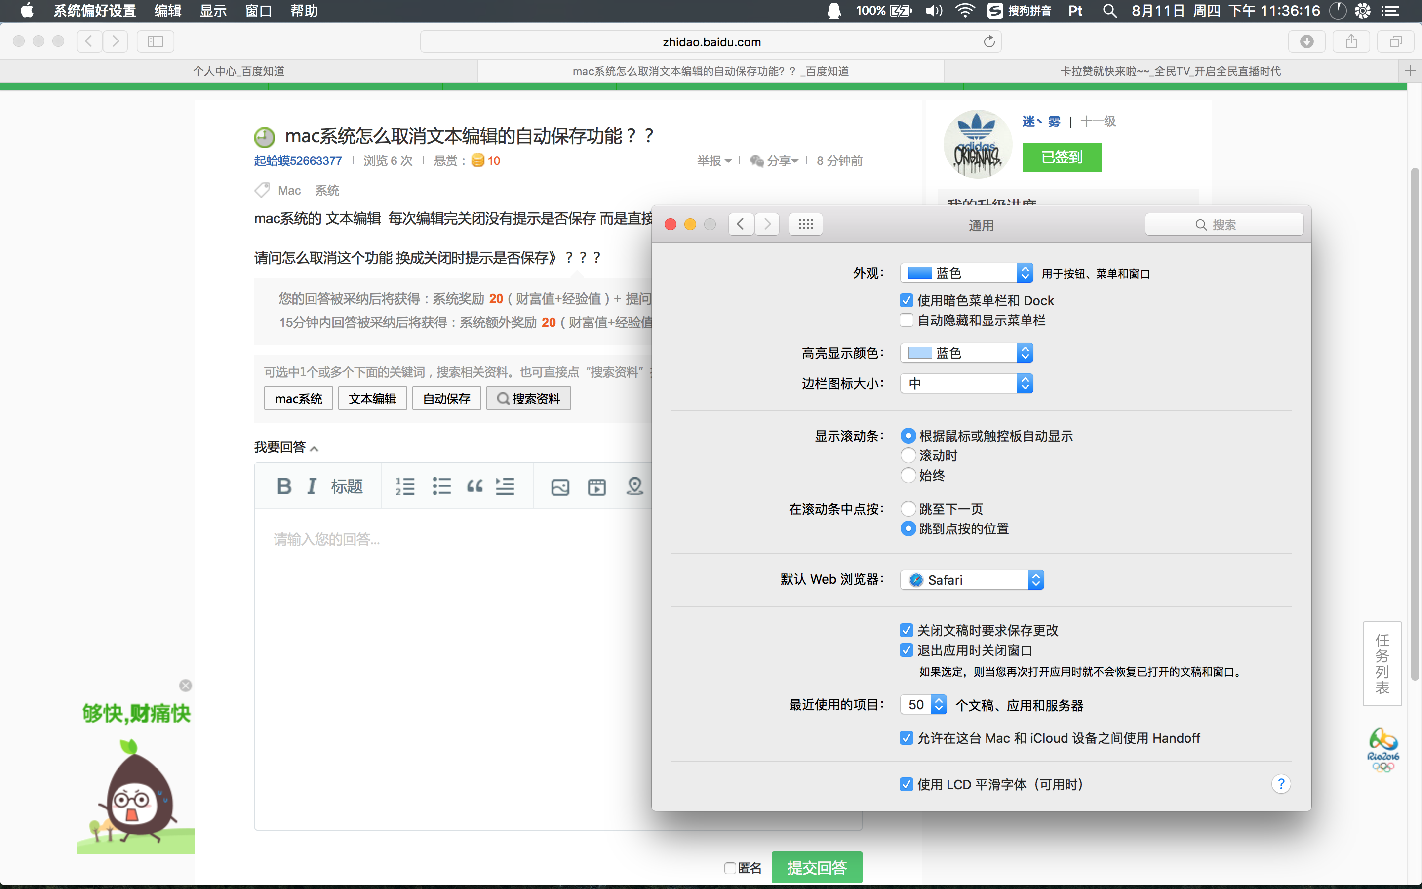The height and width of the screenshot is (889, 1422).
Task: Click the green 提交回答 button
Action: (817, 867)
